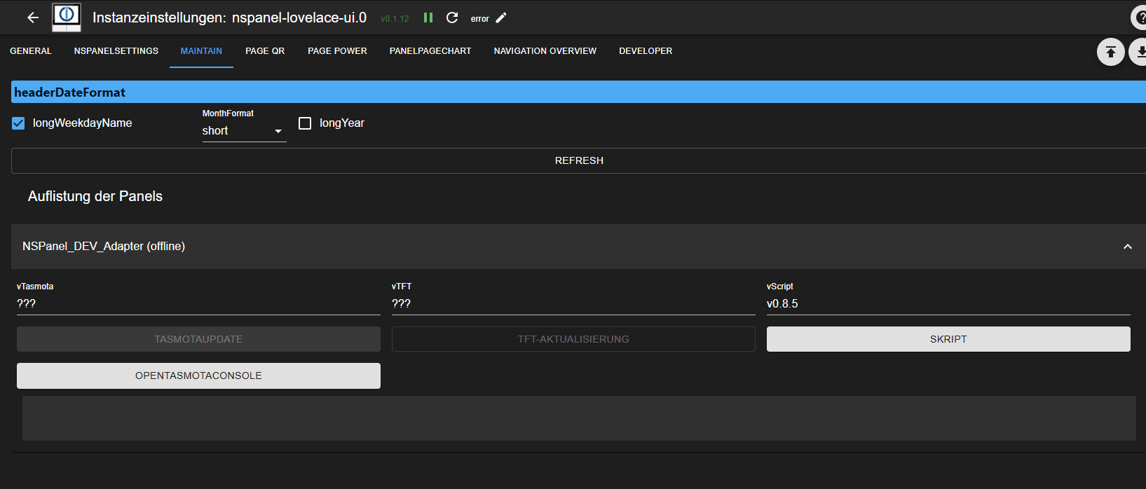Viewport: 1146px width, 489px height.
Task: Click the download configuration arrow icon
Action: [1138, 52]
